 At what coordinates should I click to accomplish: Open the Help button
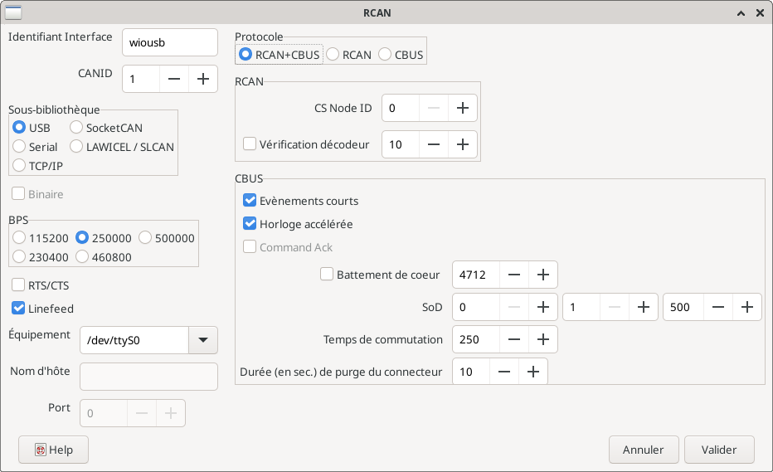click(53, 450)
